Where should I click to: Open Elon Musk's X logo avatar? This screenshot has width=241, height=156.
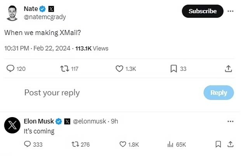click(x=12, y=126)
